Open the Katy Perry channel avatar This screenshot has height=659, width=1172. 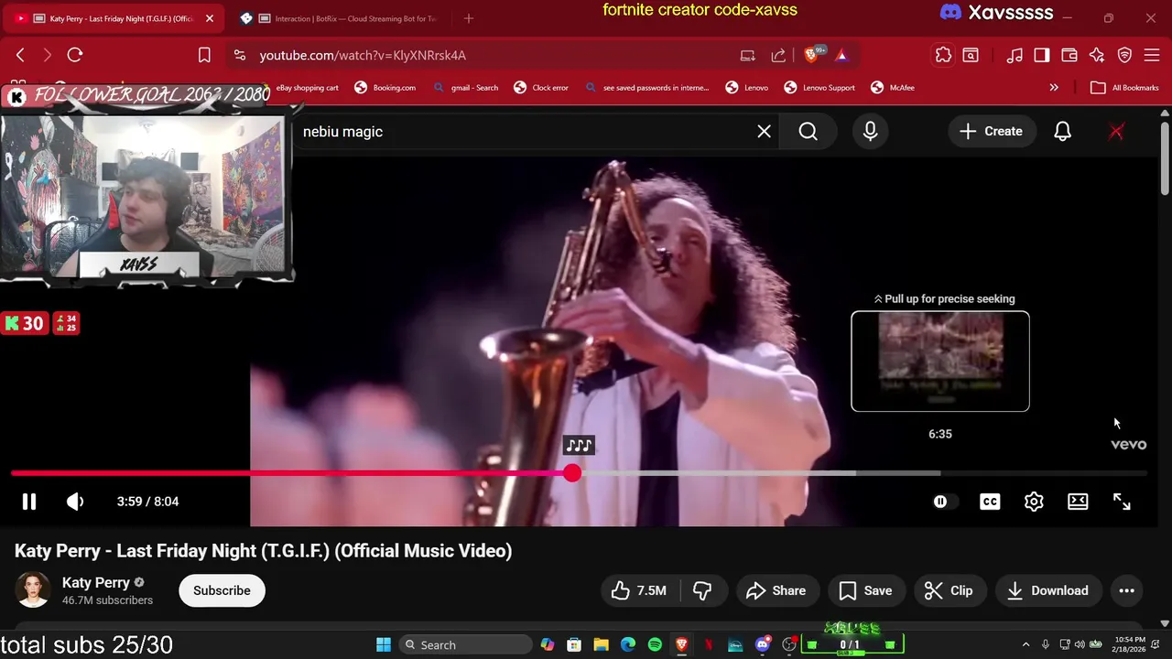pos(33,590)
